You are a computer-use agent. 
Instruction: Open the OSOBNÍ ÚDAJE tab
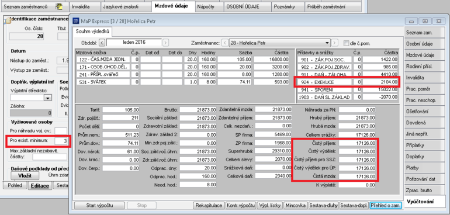point(247,6)
